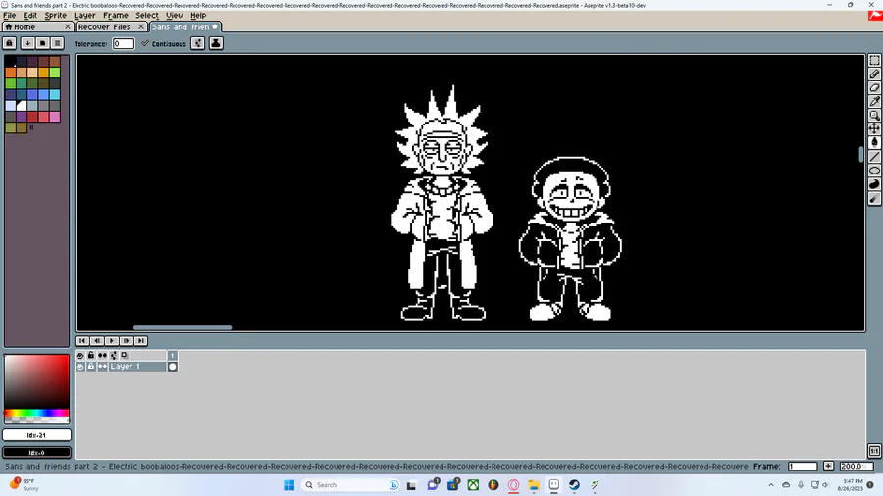Click the stop-at-grid pixel connectivity icon
The width and height of the screenshot is (883, 496).
(x=197, y=43)
